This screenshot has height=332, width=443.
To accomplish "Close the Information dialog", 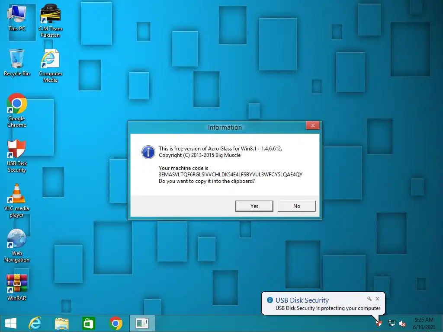I will click(313, 126).
